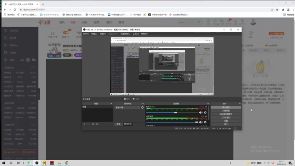Open desktop audio settings gear
Screen dimensions: 295x166
click(205, 122)
